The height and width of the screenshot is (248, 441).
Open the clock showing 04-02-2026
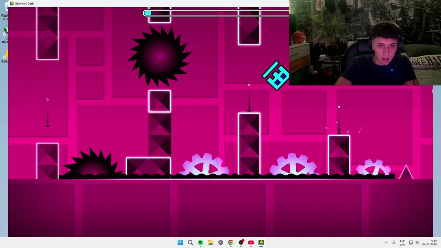click(429, 242)
